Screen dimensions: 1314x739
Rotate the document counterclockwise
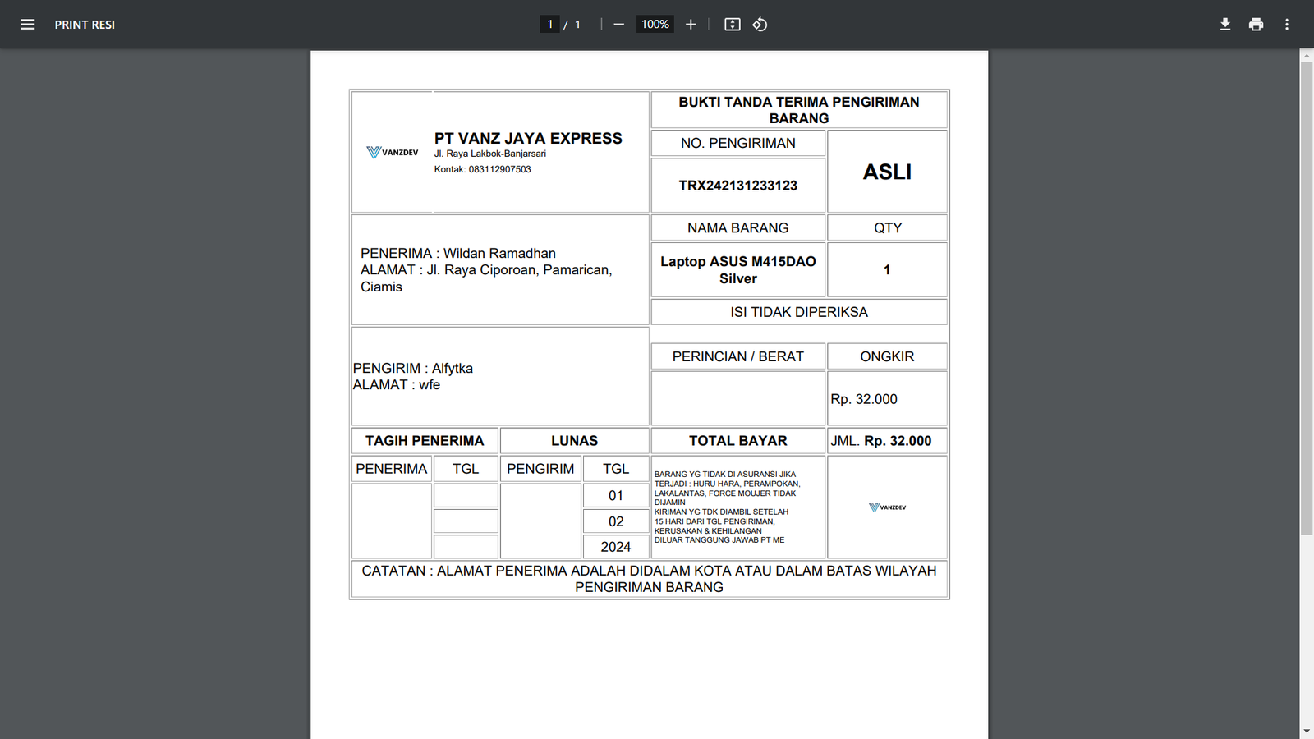click(x=760, y=25)
